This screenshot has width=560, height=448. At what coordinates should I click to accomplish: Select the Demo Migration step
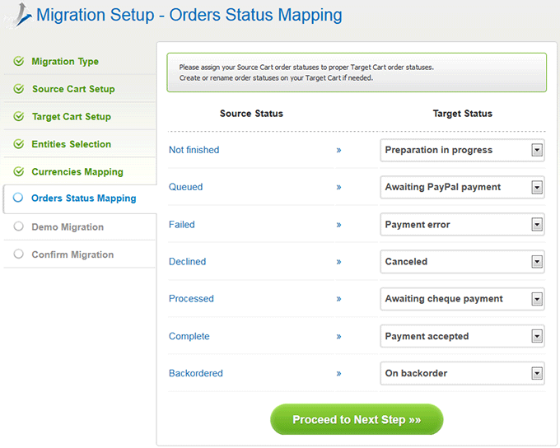pyautogui.click(x=68, y=226)
